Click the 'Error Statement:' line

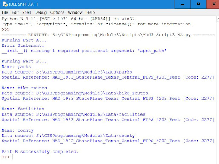[x=23, y=45]
